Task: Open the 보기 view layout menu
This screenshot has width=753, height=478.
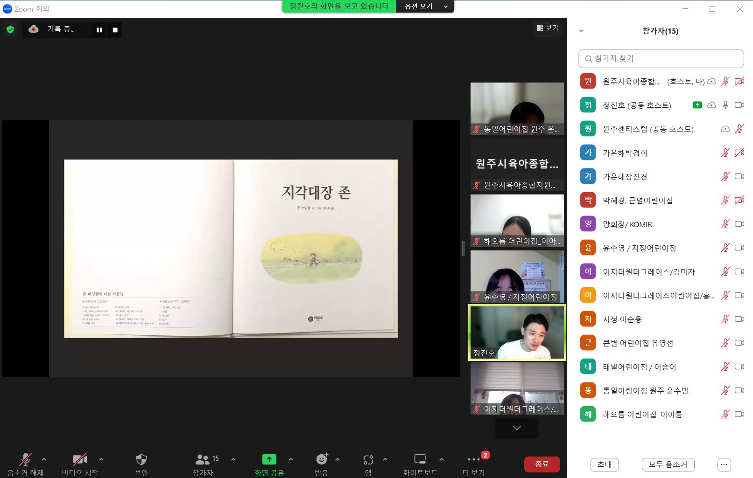Action: [548, 28]
